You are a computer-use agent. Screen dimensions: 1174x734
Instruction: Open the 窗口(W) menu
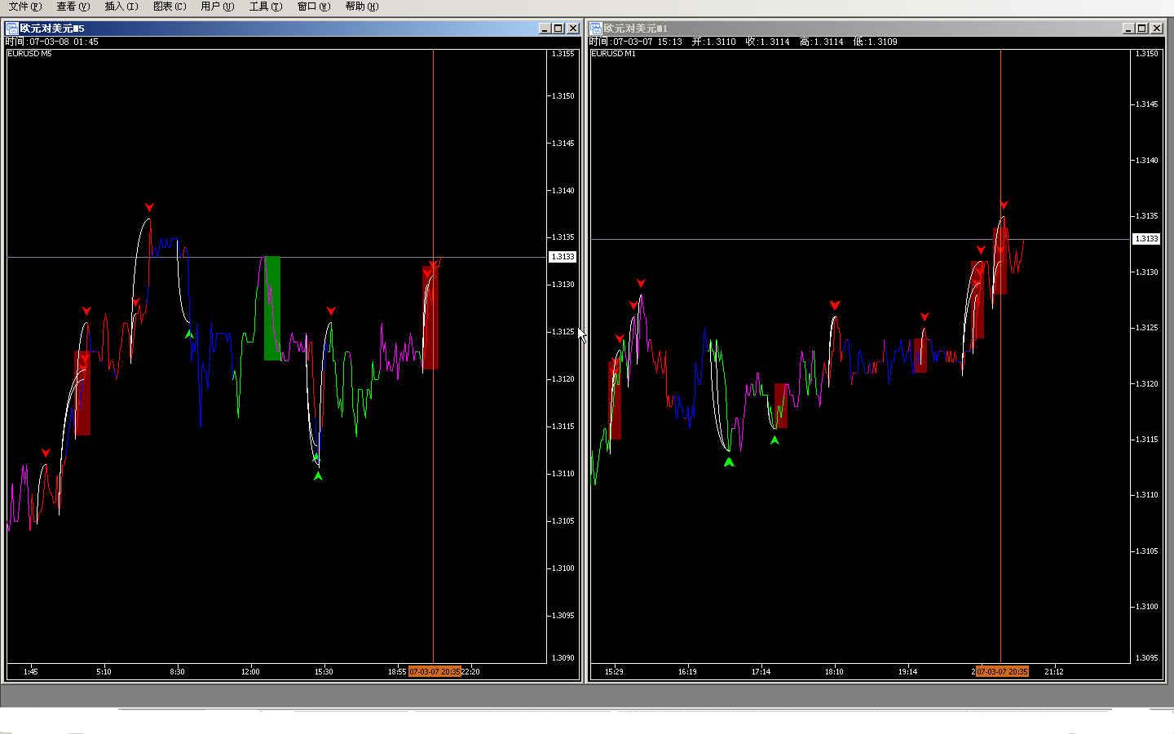(x=313, y=7)
